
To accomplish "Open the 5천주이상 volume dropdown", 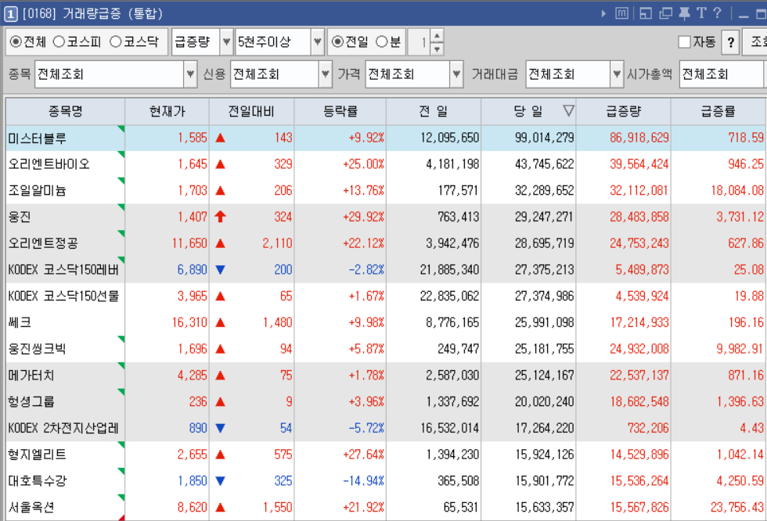I will pyautogui.click(x=317, y=42).
